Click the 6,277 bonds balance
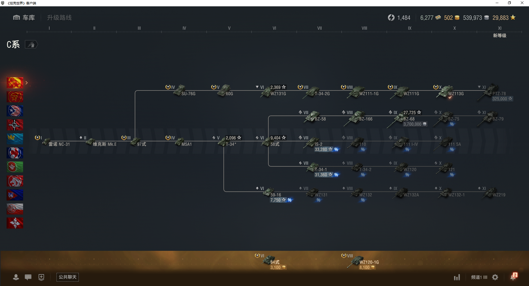 (x=431, y=18)
